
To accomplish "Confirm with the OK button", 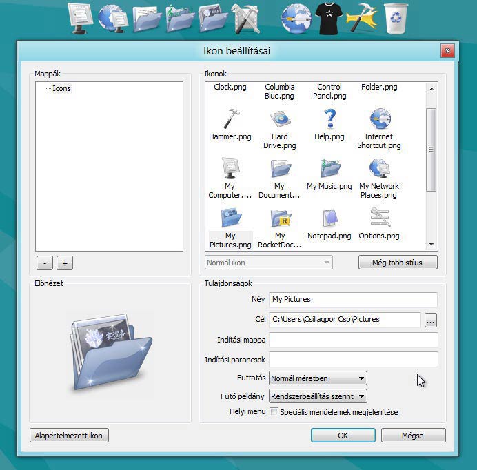I will click(x=343, y=436).
